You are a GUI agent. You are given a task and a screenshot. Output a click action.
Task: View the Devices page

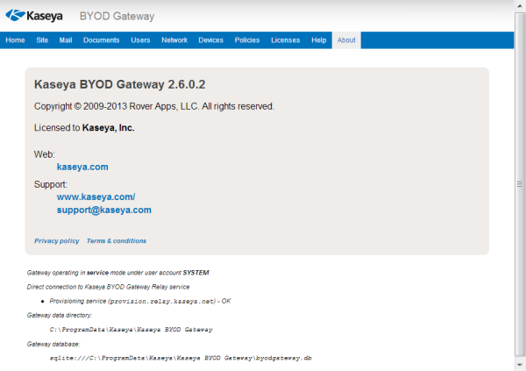(210, 40)
